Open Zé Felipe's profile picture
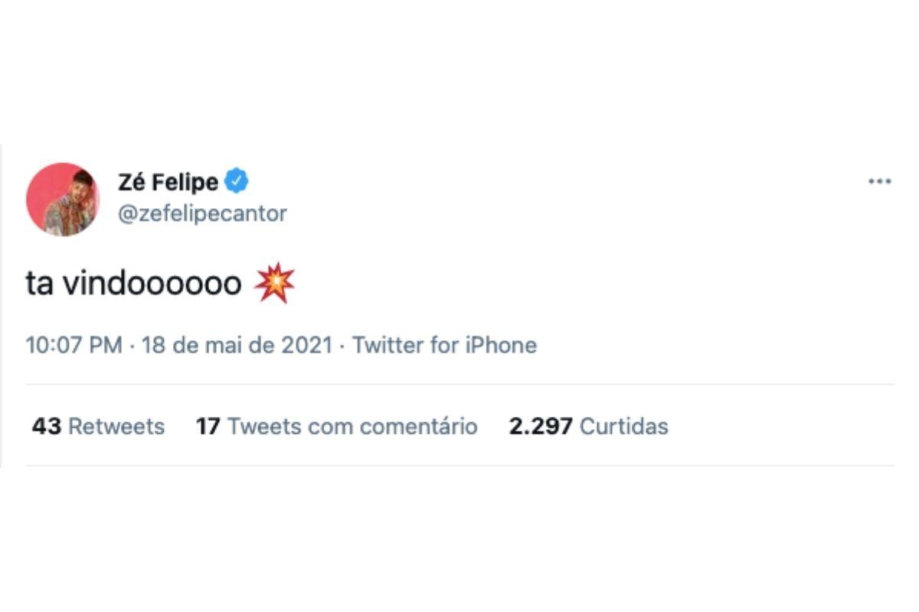 [63, 199]
